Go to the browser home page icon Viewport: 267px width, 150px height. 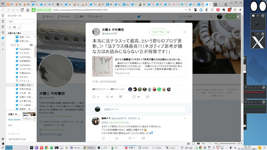(x=28, y=10)
